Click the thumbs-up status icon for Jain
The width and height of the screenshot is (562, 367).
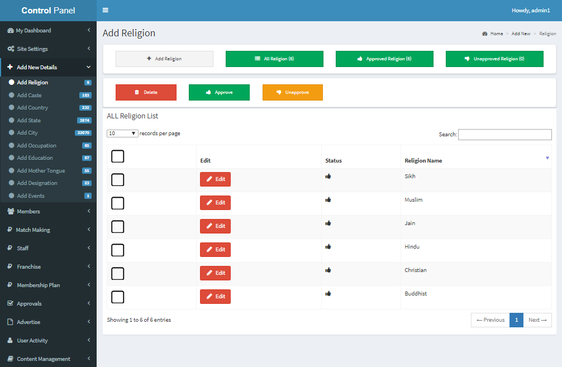[x=328, y=223]
